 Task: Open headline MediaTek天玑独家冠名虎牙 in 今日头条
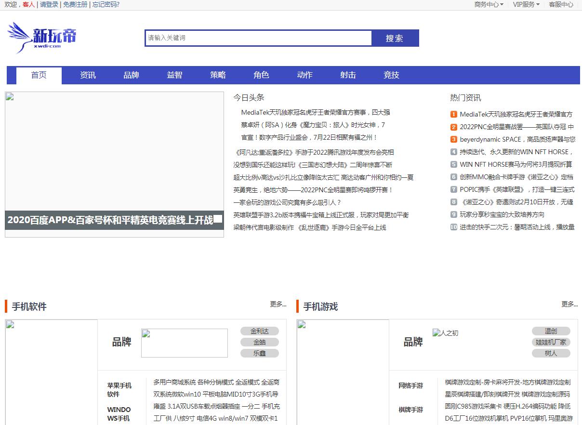[x=316, y=112]
